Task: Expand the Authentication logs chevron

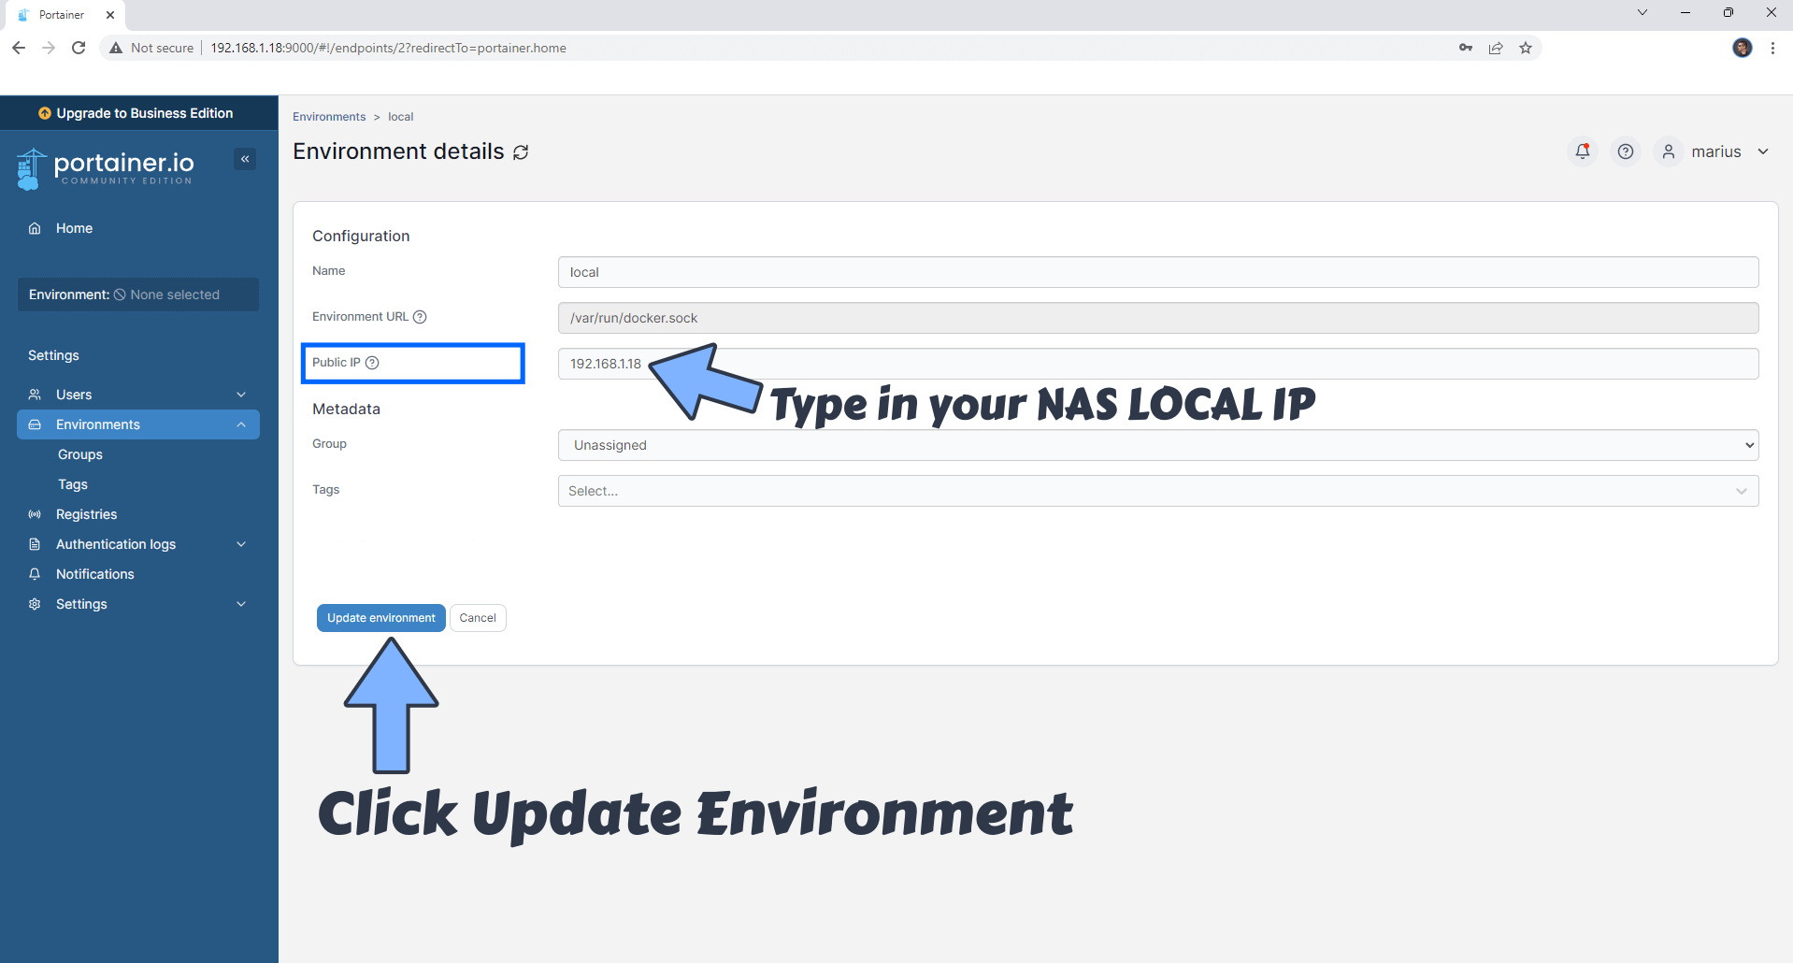Action: pyautogui.click(x=241, y=544)
